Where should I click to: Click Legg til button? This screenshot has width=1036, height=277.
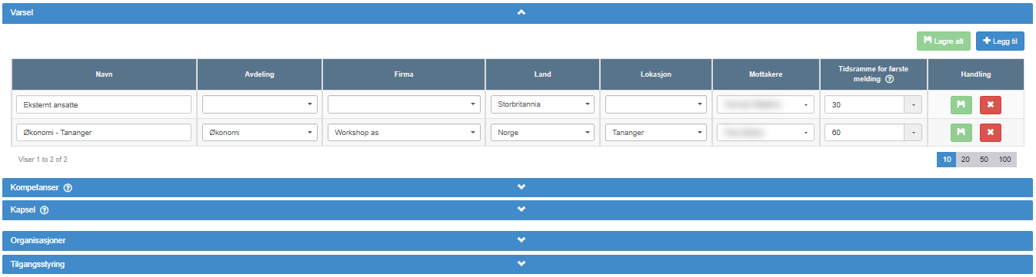(1000, 41)
